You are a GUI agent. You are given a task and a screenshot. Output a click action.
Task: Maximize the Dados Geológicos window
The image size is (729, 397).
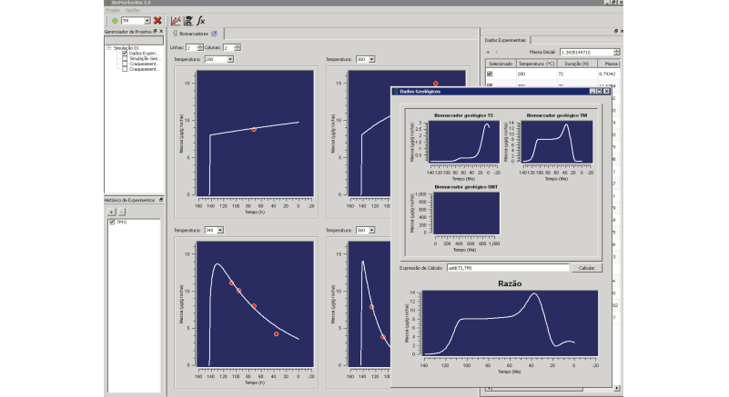click(x=599, y=92)
